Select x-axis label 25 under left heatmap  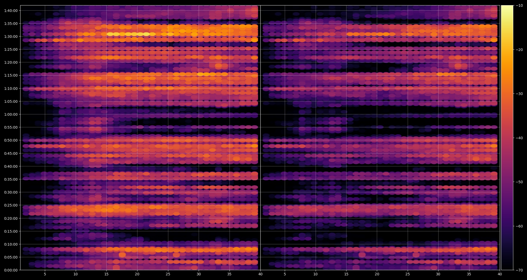(168, 274)
